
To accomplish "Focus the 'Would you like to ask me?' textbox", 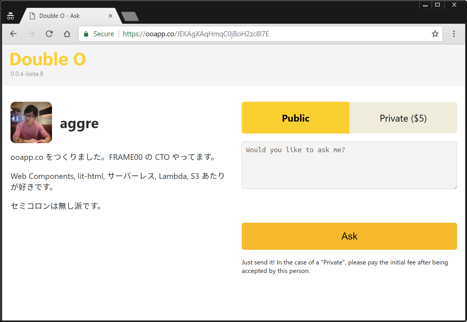I will [349, 165].
